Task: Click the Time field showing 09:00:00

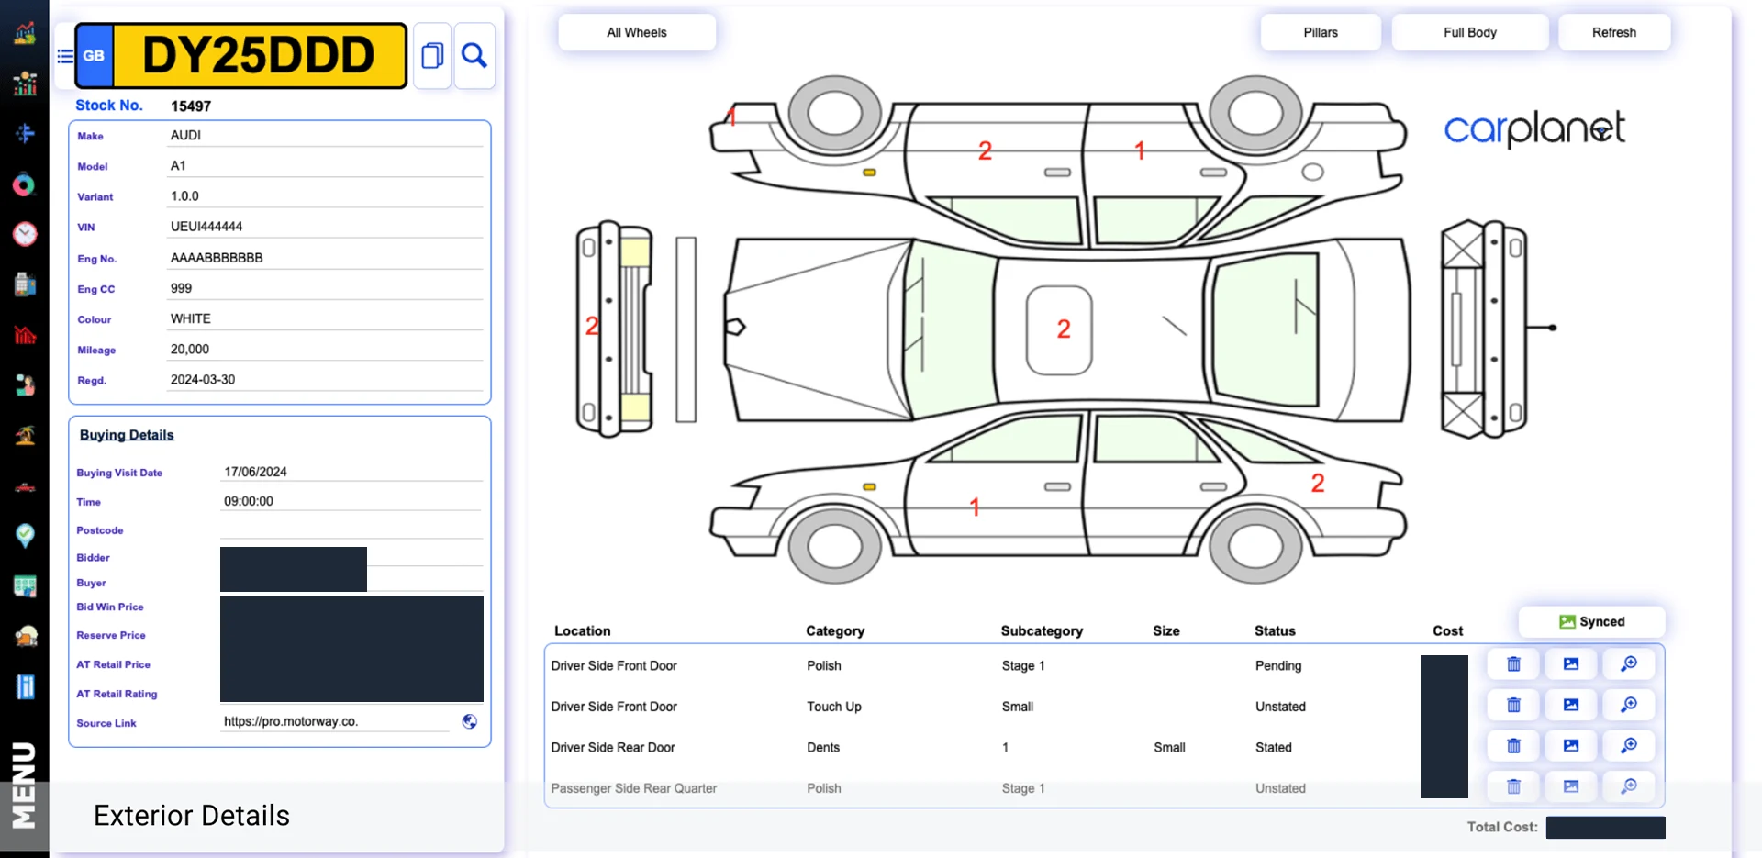Action: tap(351, 501)
